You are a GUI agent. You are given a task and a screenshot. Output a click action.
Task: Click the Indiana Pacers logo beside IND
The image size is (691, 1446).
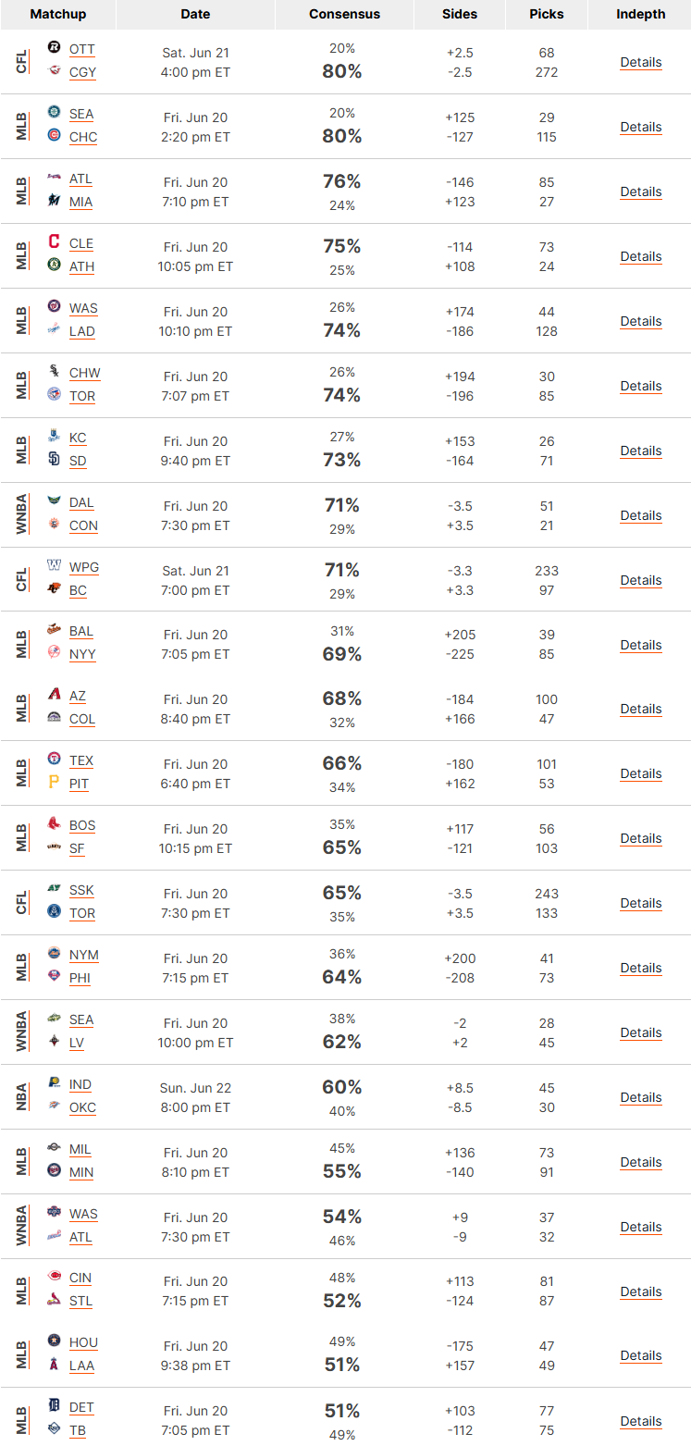click(x=54, y=1083)
